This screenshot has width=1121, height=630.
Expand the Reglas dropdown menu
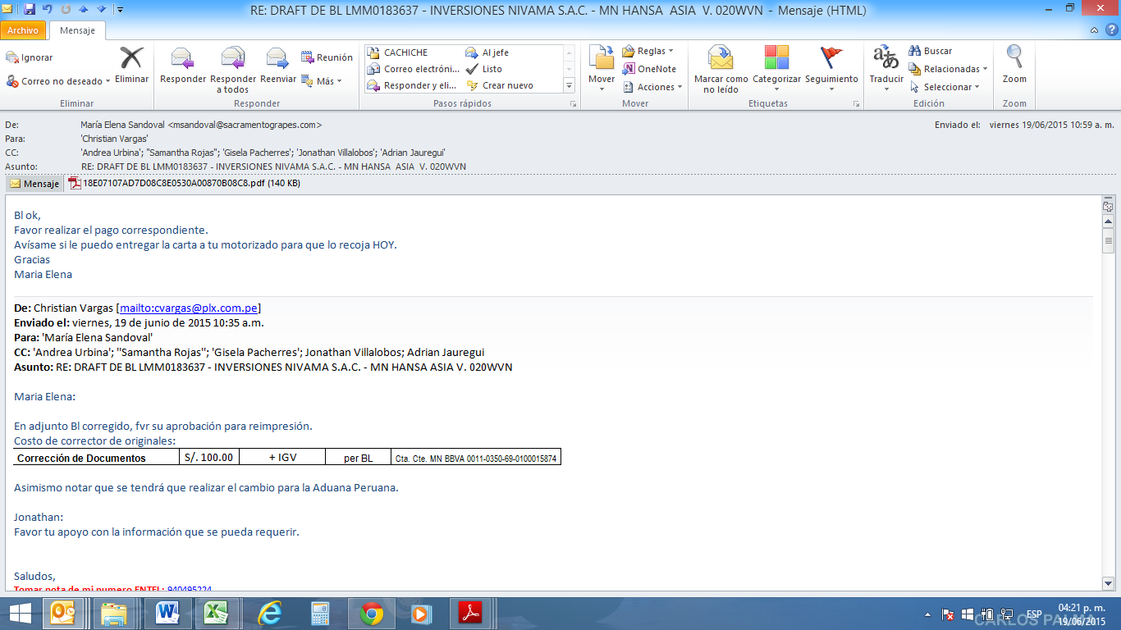[x=648, y=51]
